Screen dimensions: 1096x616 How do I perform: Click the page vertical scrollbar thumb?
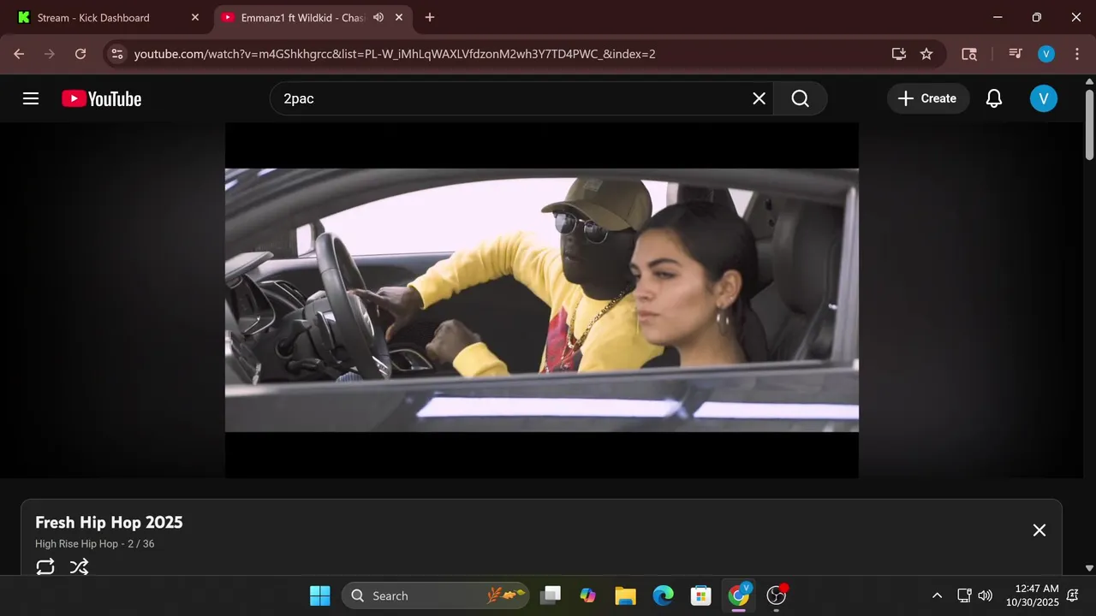(1089, 124)
